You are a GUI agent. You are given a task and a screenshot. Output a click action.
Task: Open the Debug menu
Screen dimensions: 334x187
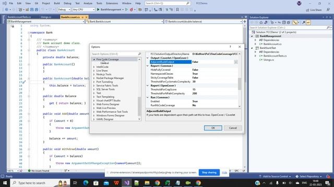67,4
